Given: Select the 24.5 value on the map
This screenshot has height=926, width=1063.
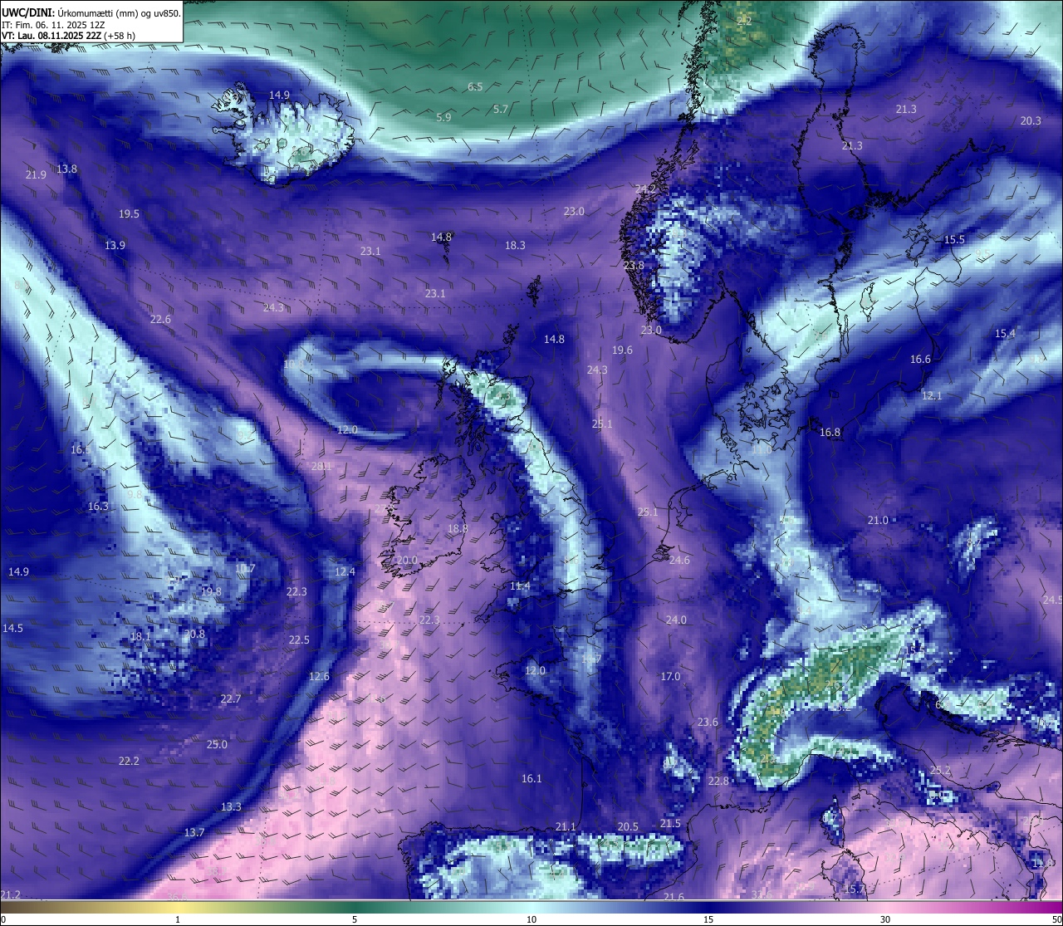Looking at the screenshot, I should coord(1053,600).
